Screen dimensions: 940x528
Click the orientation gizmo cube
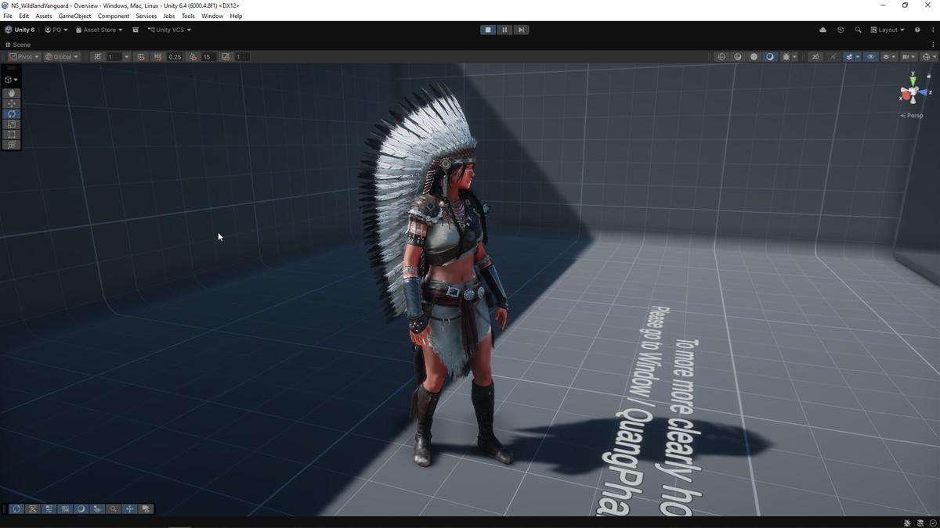[x=912, y=93]
